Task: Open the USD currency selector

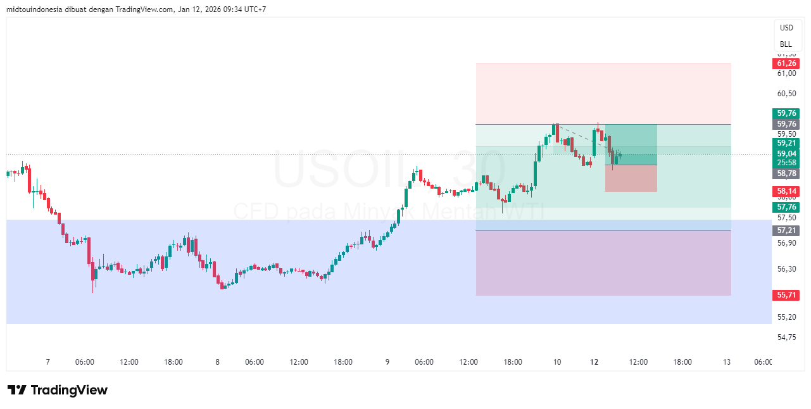Action: tap(786, 28)
